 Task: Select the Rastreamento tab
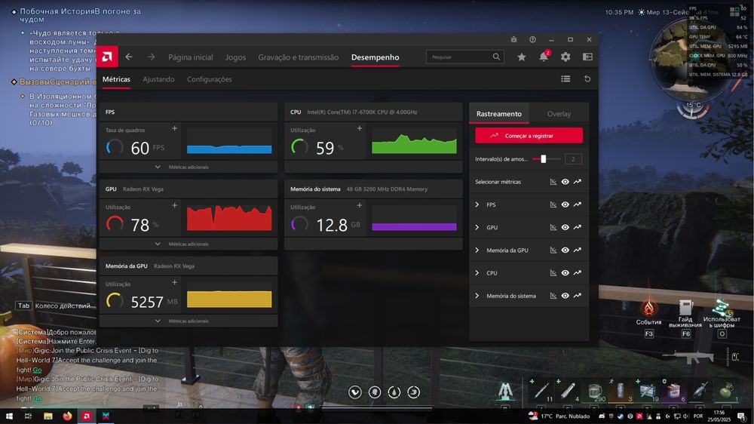coord(498,114)
